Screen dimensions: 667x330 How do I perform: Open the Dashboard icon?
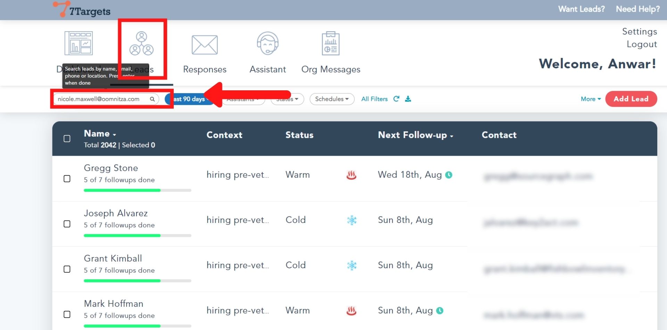(x=79, y=43)
